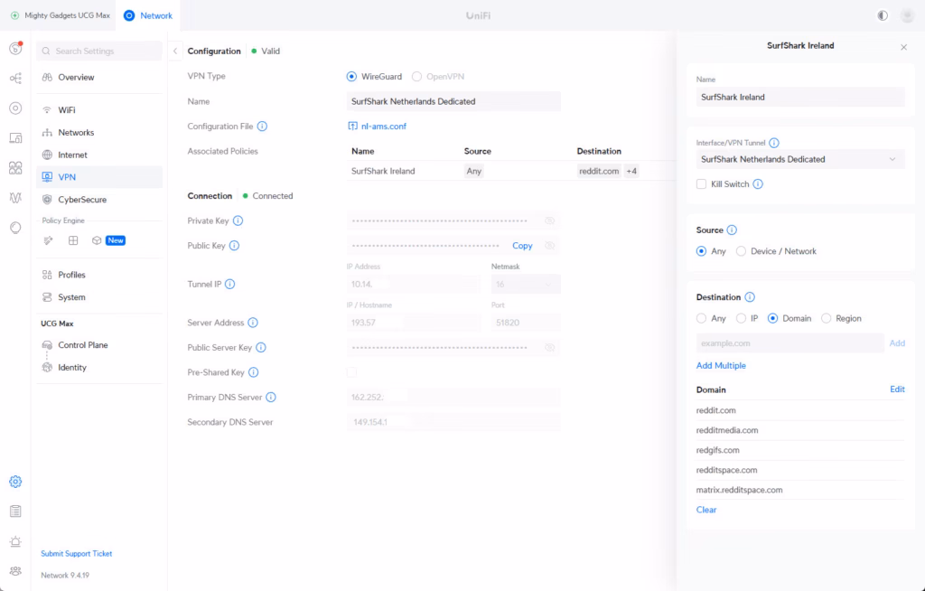Click info icon beside Destination heading

(x=751, y=297)
